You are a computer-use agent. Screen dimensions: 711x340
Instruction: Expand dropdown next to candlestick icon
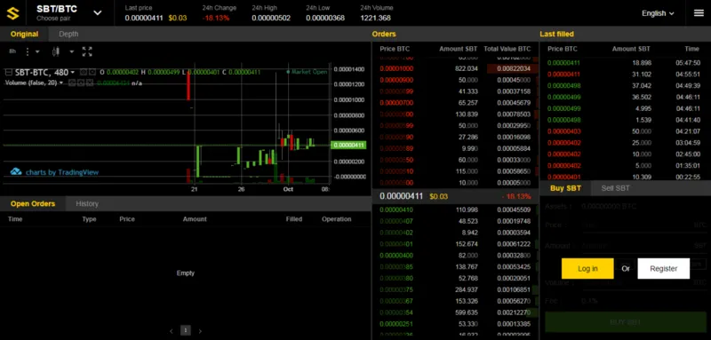click(x=72, y=51)
